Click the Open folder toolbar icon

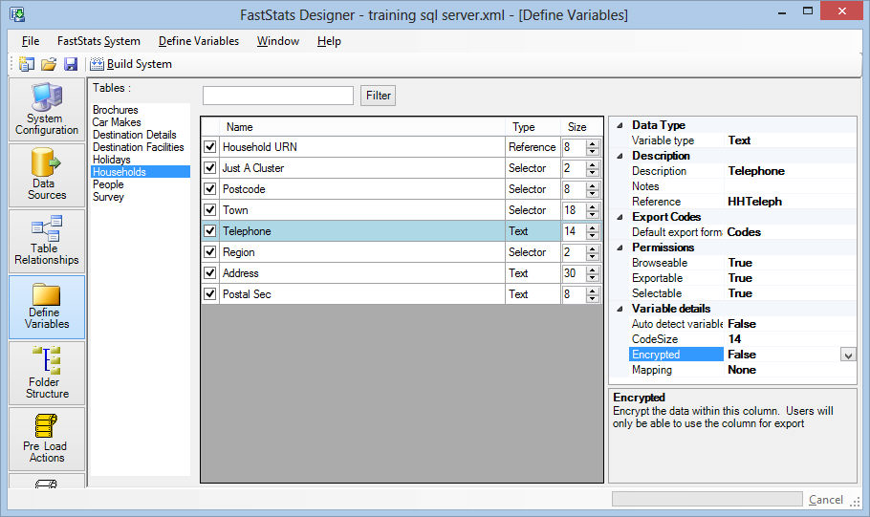click(x=49, y=64)
